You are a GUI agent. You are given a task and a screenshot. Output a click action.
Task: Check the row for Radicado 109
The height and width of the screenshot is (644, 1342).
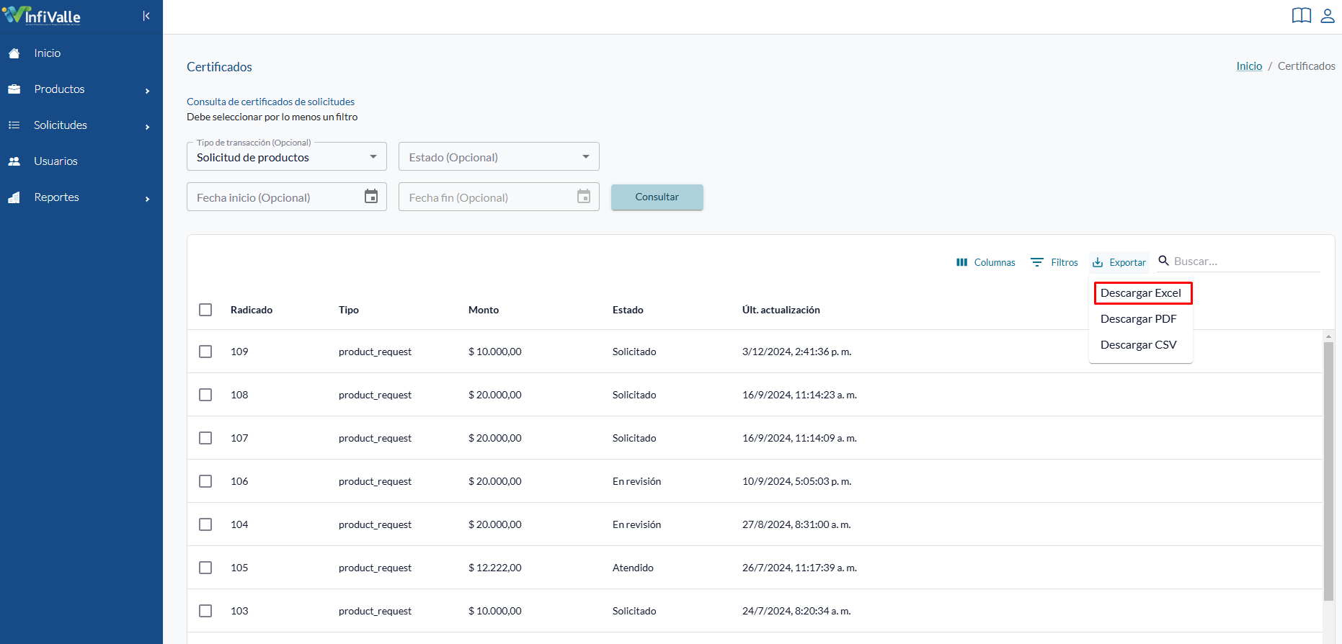205,352
